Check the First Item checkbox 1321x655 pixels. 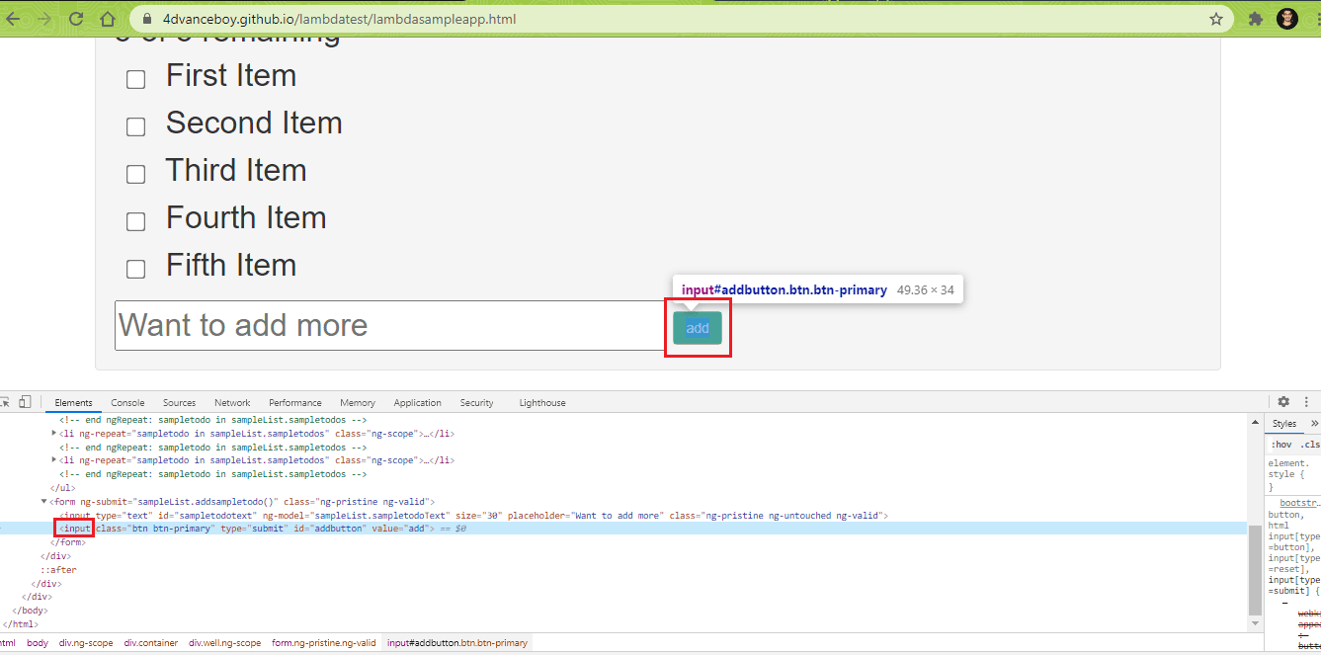[136, 80]
